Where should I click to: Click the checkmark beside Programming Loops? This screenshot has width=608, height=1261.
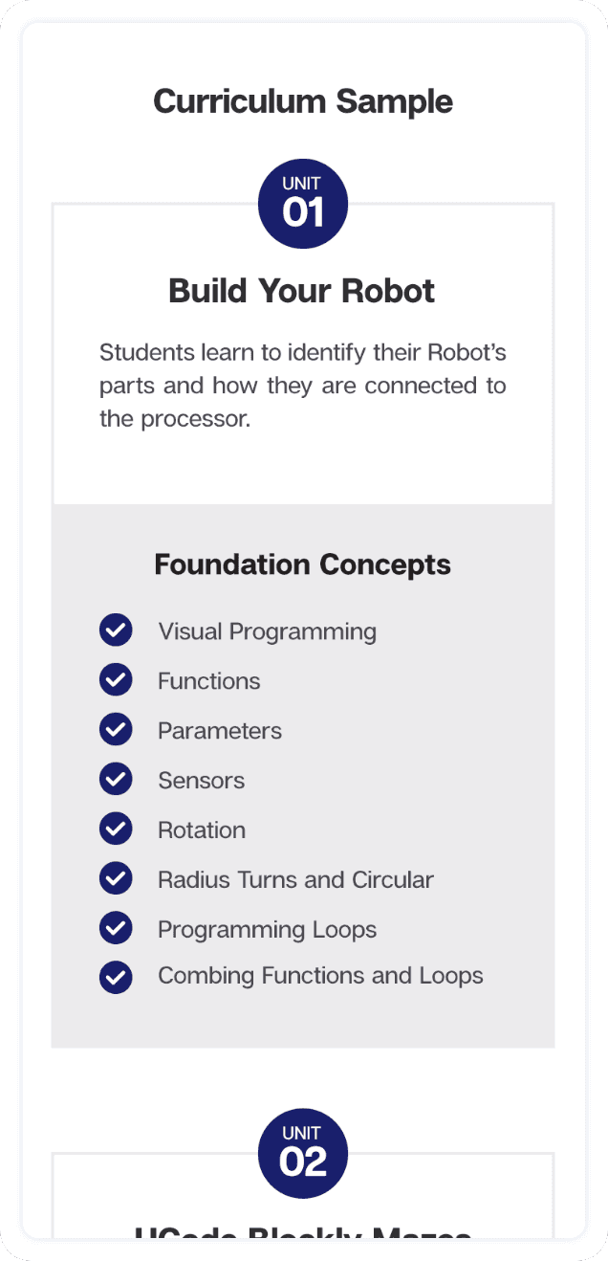(116, 928)
